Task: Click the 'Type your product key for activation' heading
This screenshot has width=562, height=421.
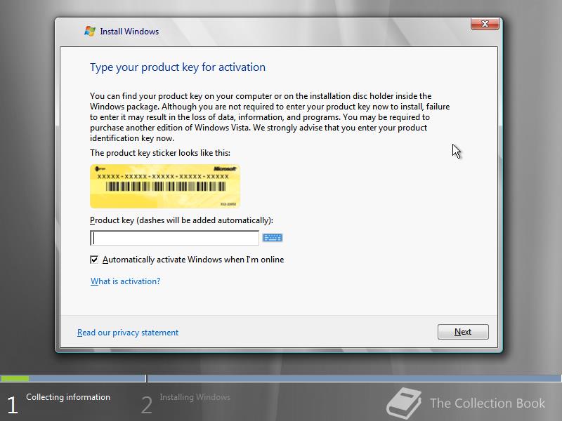Action: [178, 67]
